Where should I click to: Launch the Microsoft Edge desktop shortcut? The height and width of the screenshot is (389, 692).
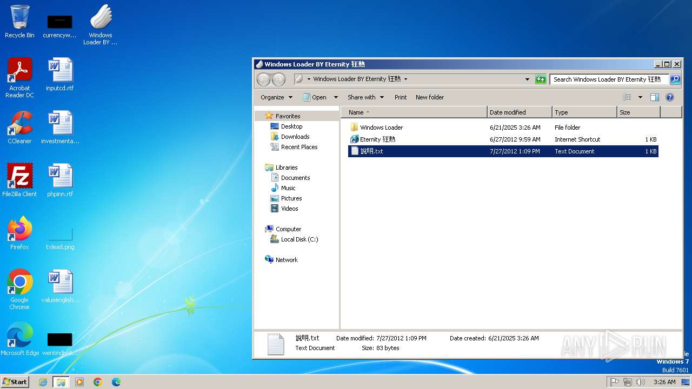[19, 339]
